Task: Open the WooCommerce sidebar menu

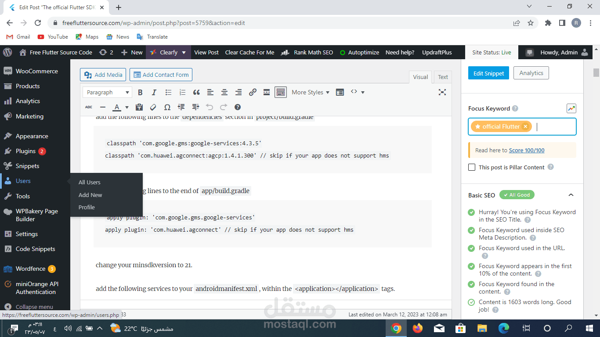Action: point(35,71)
